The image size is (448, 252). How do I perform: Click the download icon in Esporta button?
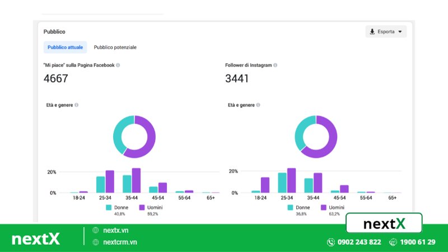click(372, 32)
